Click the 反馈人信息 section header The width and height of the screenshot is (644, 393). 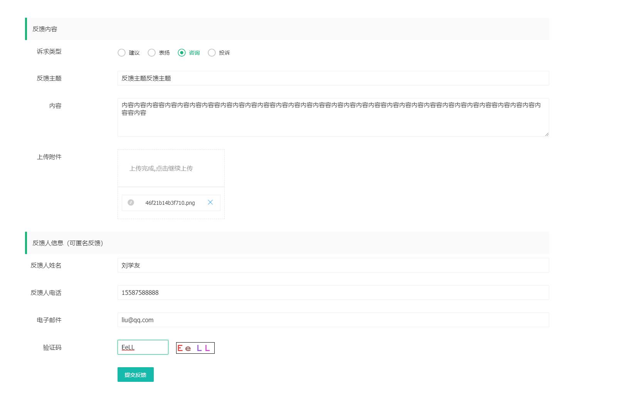point(68,243)
